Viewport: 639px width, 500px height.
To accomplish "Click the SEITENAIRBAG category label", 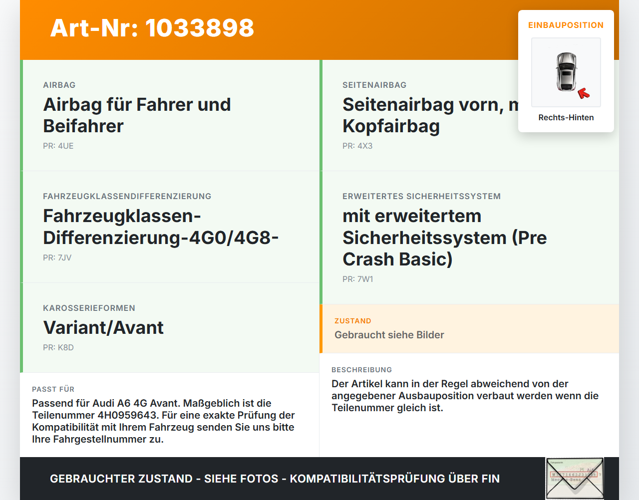I will coord(374,85).
